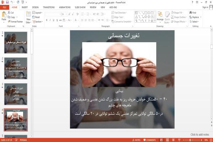The width and height of the screenshot is (213, 142).
Task: Click the Redo icon in title bar
Action: tap(18, 2)
